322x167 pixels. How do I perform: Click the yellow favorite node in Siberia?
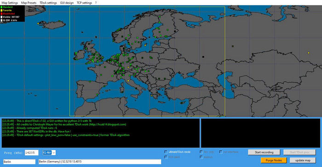309,53
